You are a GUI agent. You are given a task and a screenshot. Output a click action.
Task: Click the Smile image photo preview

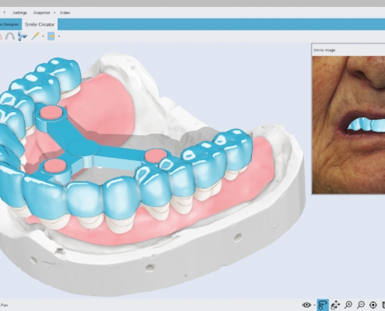[348, 124]
